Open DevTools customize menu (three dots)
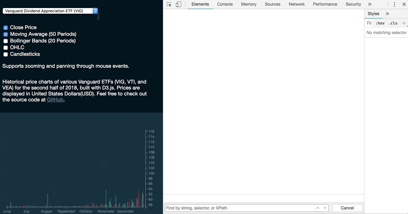The width and height of the screenshot is (408, 214). tap(394, 5)
